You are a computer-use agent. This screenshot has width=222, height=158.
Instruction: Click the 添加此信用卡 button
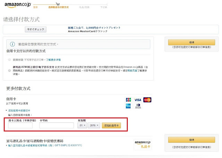coord(111,125)
